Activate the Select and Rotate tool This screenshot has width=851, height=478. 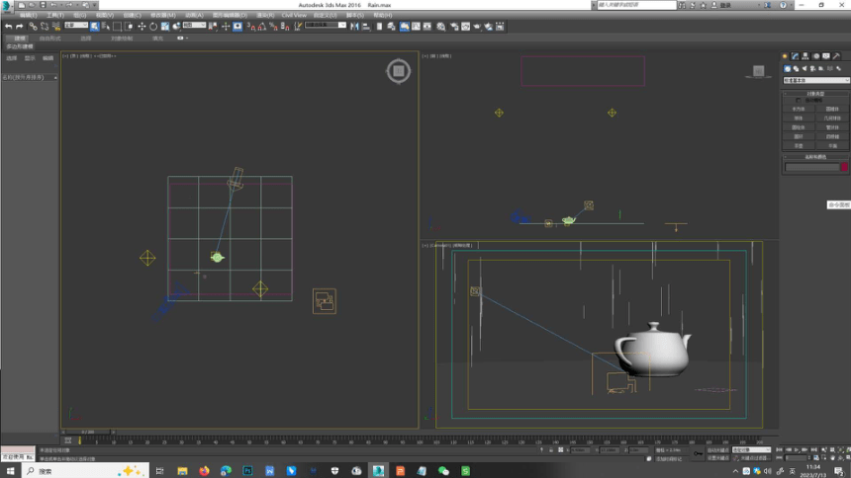[x=153, y=26]
